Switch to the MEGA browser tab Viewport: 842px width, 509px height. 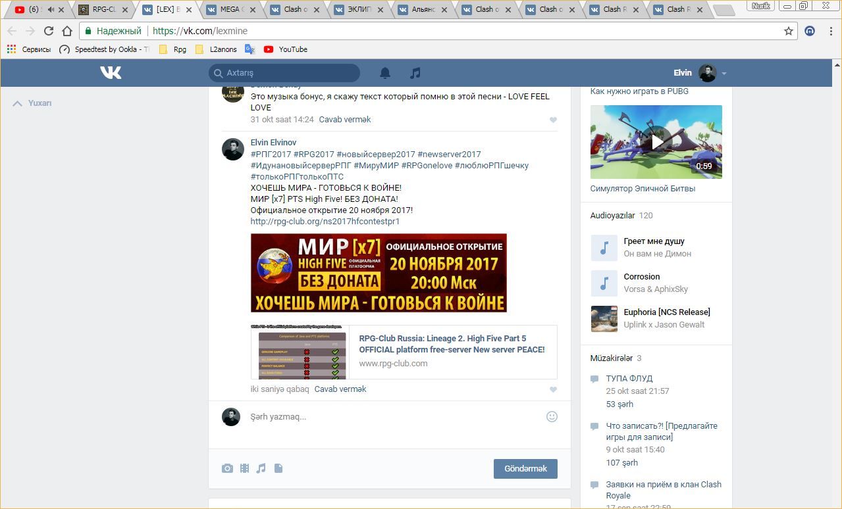click(230, 9)
